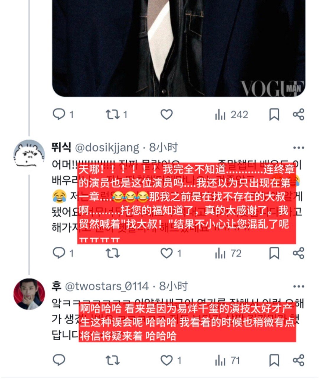This screenshot has height=392, width=319.
Task: Like the VOGUE MAN photo tweet
Action: [167, 114]
